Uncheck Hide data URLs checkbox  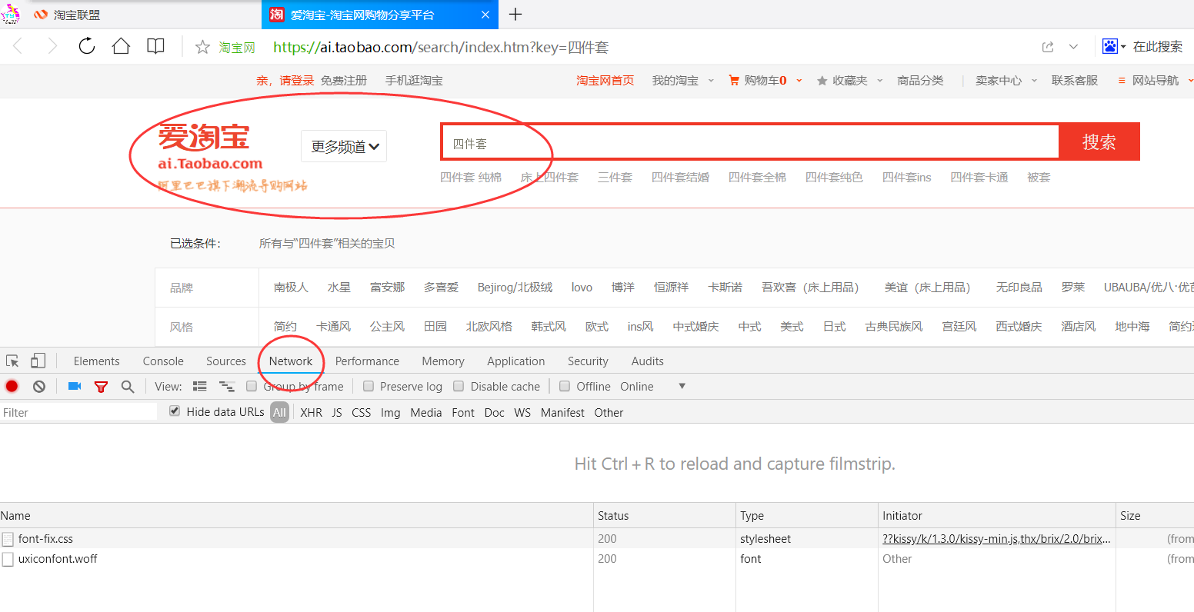tap(175, 411)
